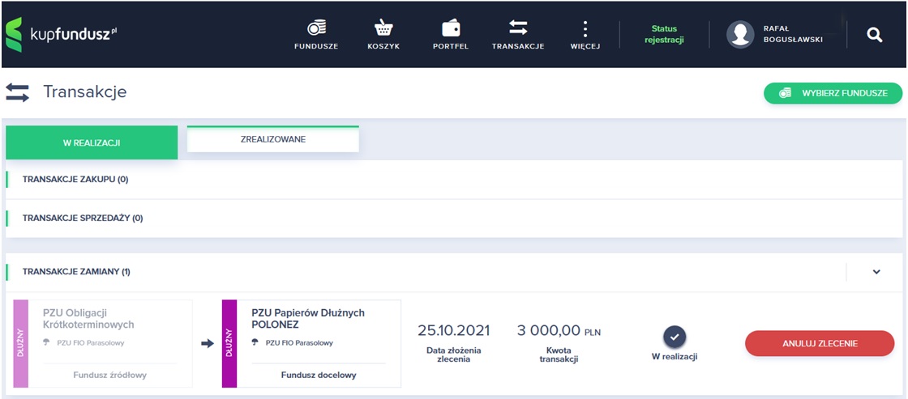Click the Fundusz docelowy label
This screenshot has height=399, width=908.
coord(319,375)
